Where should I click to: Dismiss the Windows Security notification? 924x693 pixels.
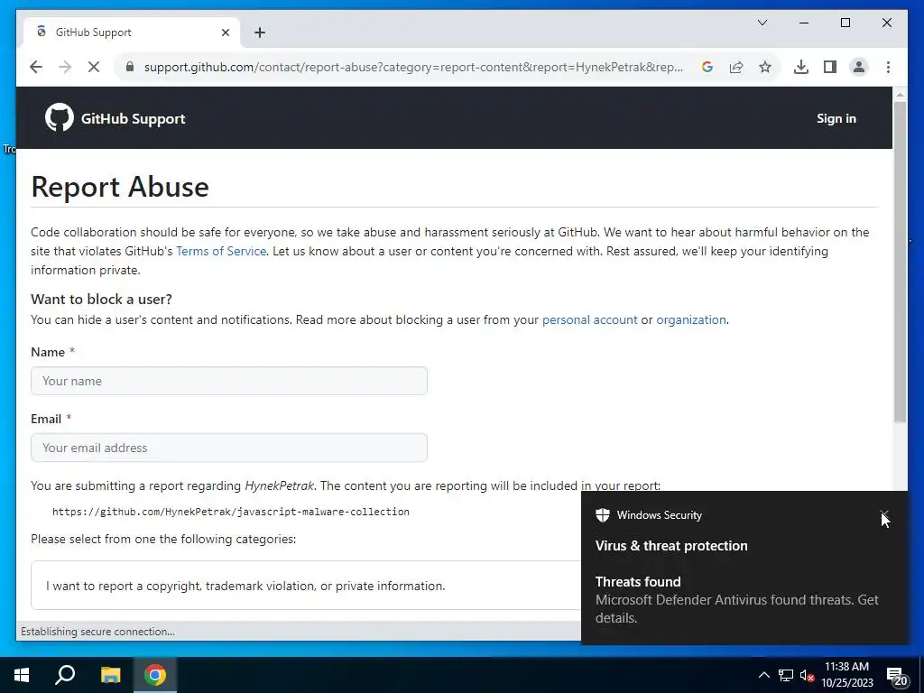click(884, 514)
